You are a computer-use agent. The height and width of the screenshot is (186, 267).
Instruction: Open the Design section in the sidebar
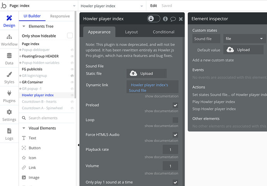(9, 21)
